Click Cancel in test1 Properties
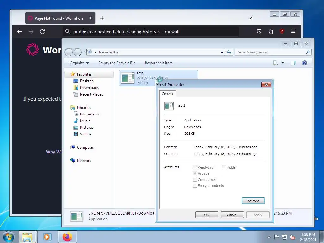The height and width of the screenshot is (243, 324). coord(232,215)
